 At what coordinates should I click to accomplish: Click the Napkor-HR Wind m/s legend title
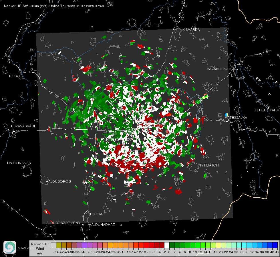tap(40, 249)
